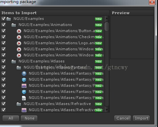Click the text document icon in Fantasy

point(24,98)
